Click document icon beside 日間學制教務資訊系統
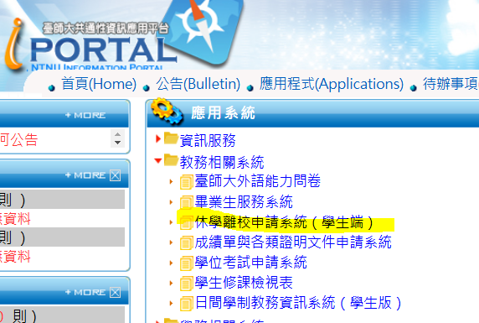 [186, 304]
